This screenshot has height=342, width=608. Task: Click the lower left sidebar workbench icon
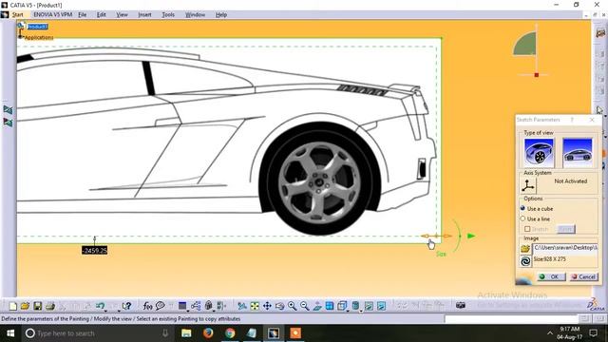point(8,123)
